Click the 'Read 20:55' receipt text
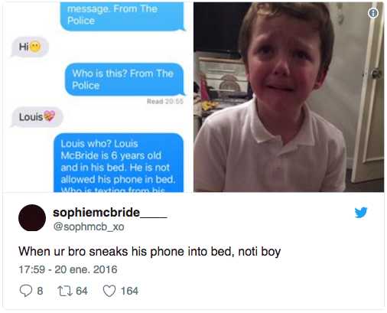This screenshot has width=387, height=313. [165, 102]
